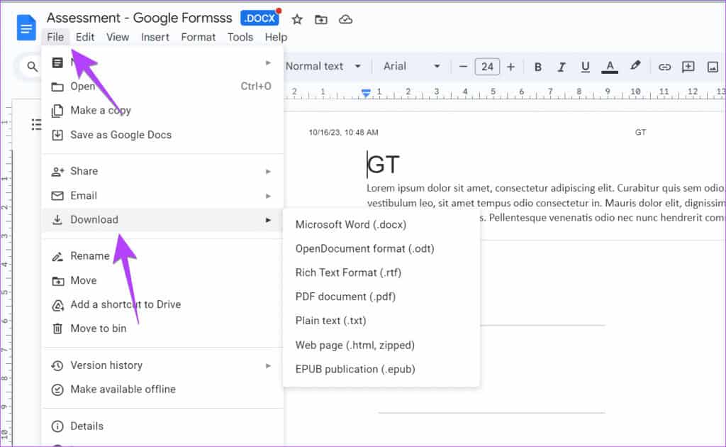The image size is (726, 447).
Task: Click the insert link icon
Action: tap(664, 67)
